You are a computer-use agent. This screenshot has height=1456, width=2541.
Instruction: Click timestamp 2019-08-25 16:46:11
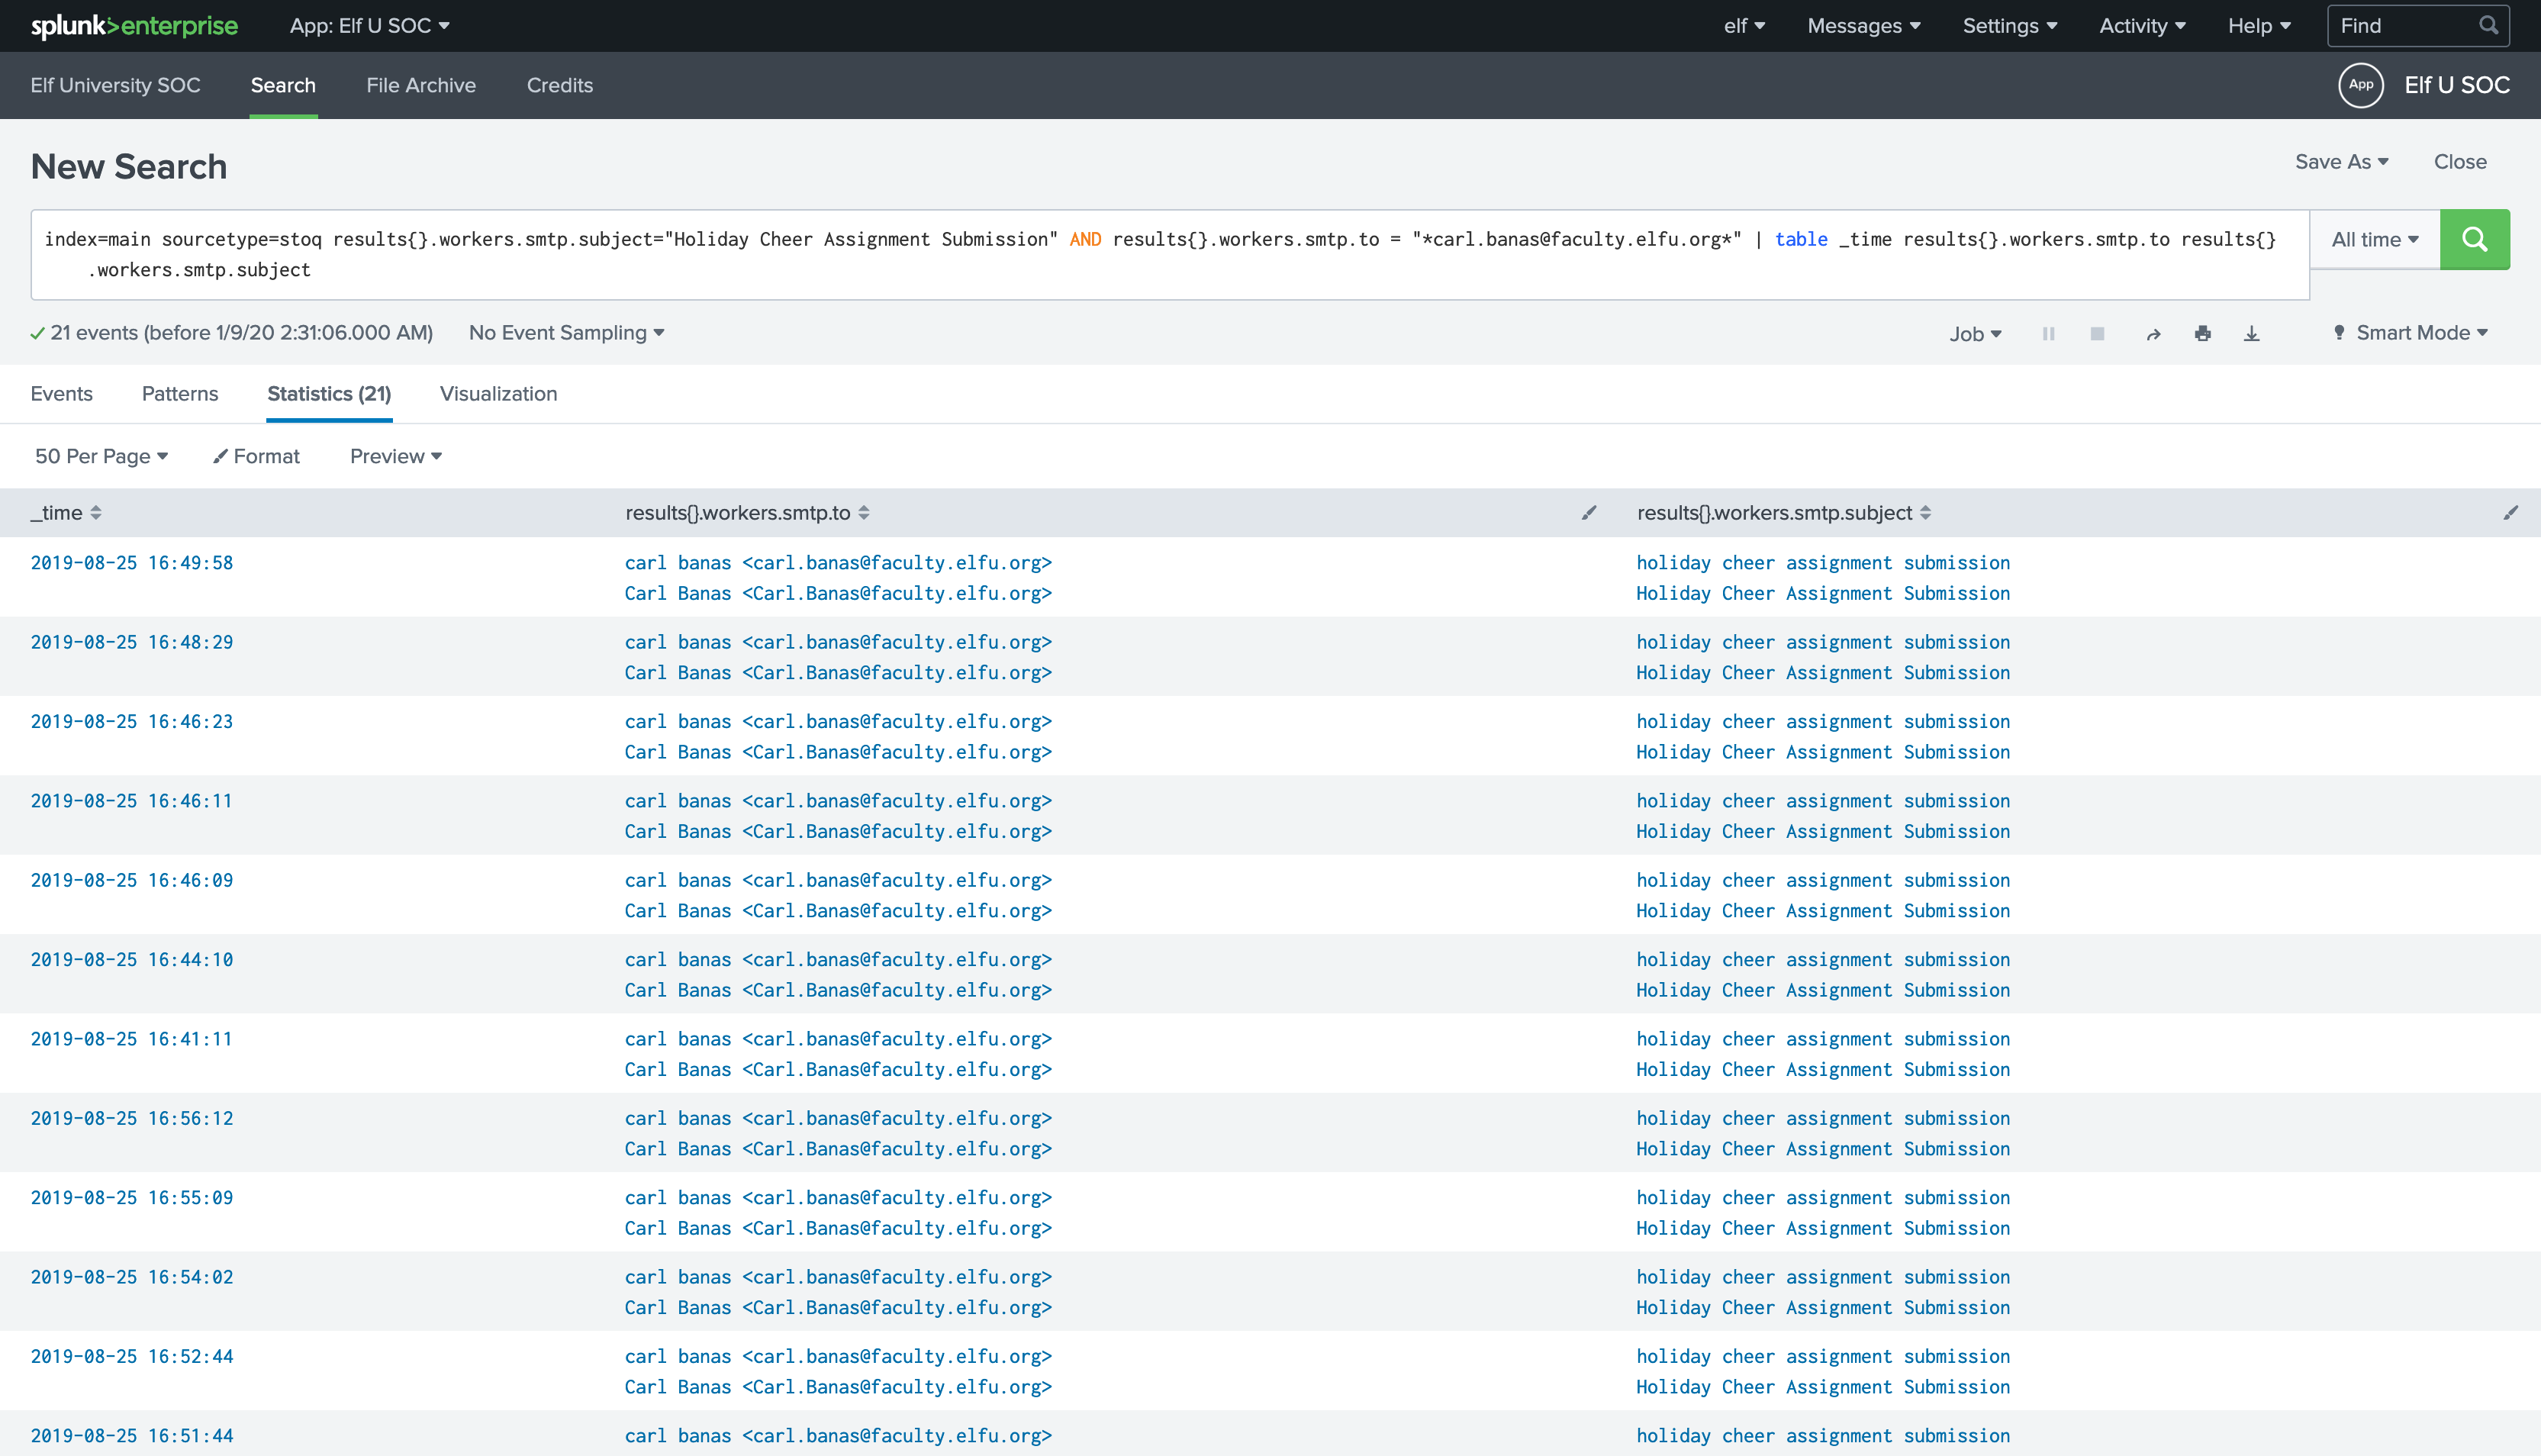[131, 801]
